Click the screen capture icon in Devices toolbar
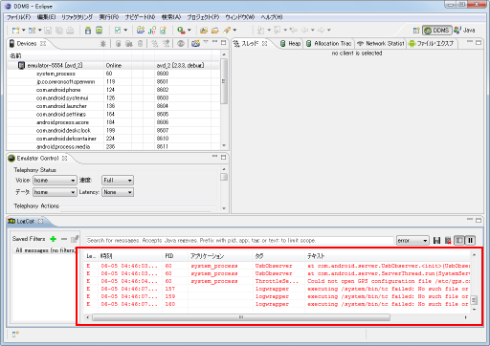Viewport: 490px width, 346px height. [195, 44]
